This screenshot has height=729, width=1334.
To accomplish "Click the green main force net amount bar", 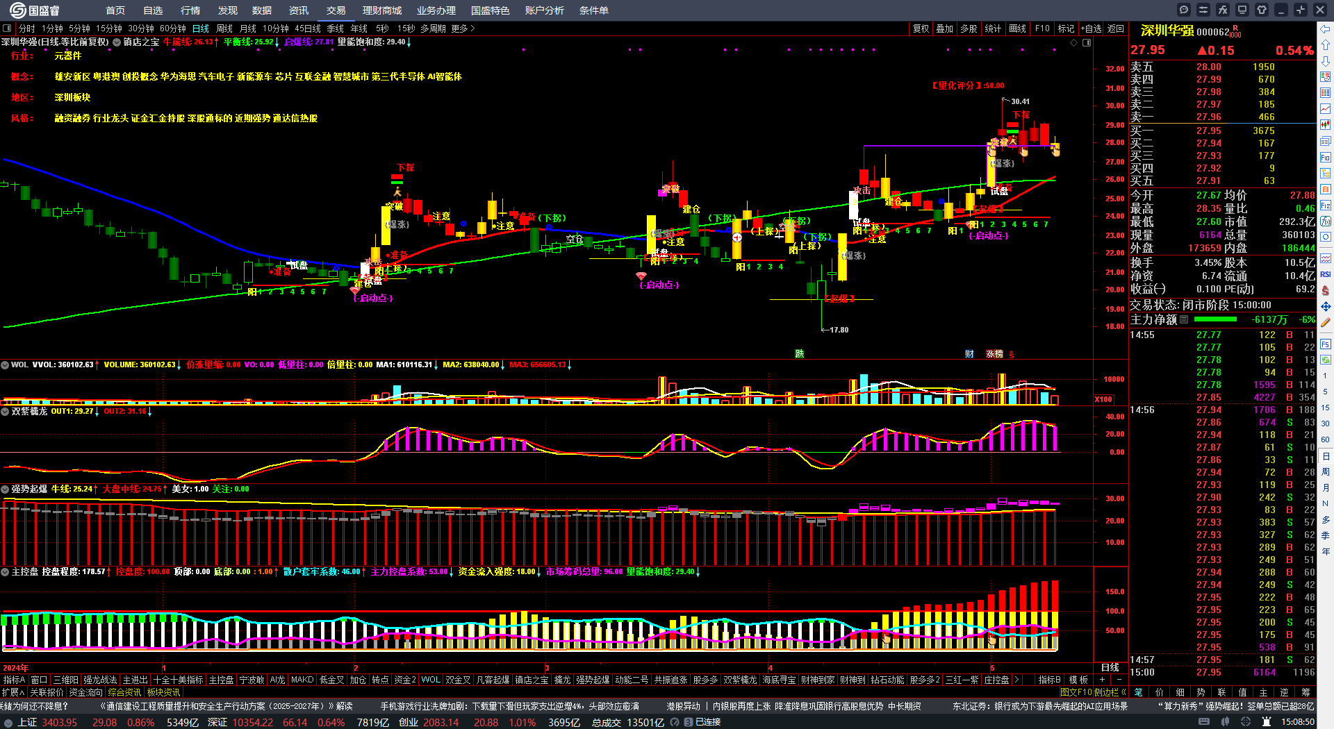I will pyautogui.click(x=1215, y=319).
